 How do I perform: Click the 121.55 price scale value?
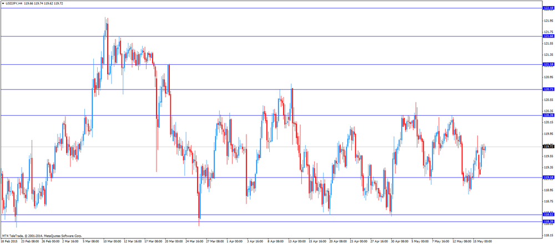pos(549,43)
